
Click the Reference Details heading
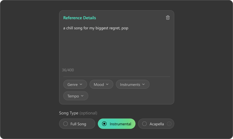click(x=80, y=18)
